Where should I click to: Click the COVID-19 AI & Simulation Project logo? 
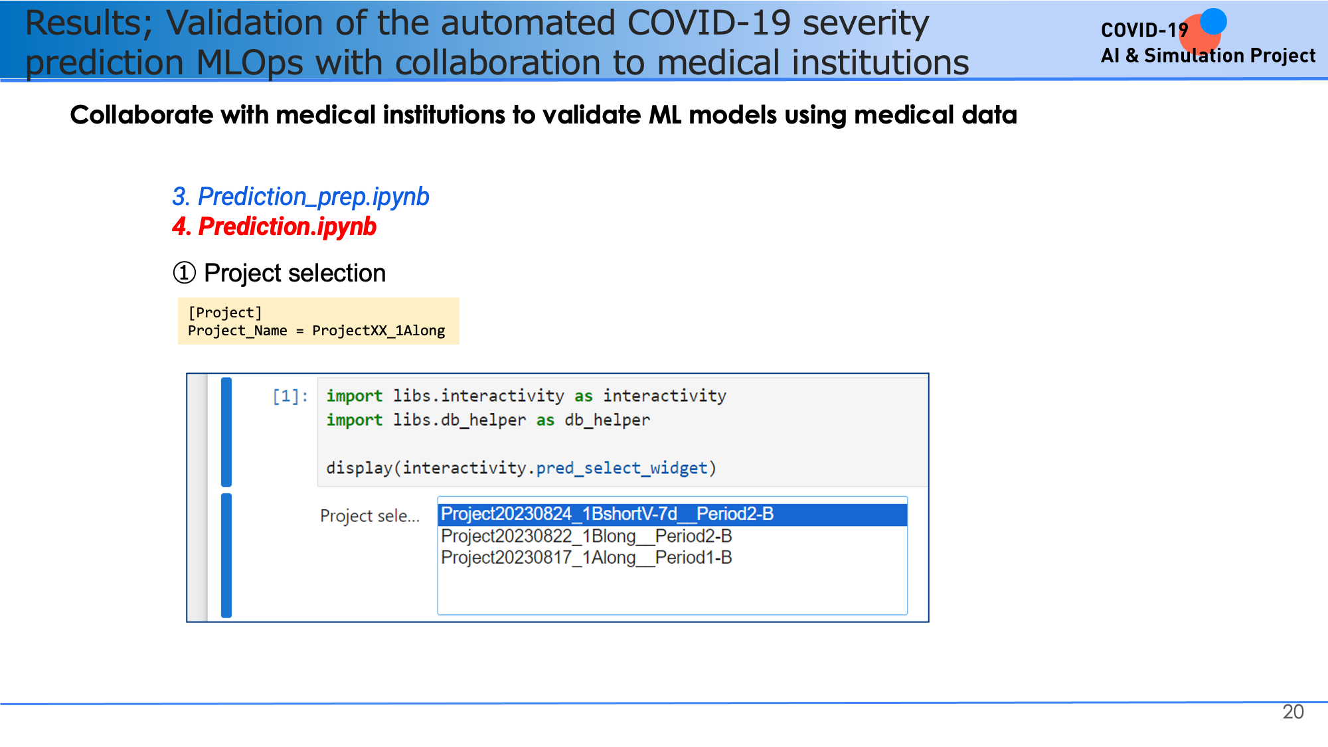tap(1206, 43)
